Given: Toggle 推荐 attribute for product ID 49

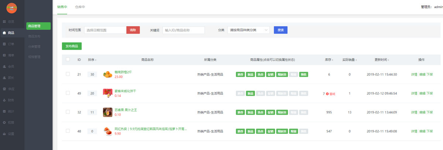Looking at the screenshot, I should [240, 94].
